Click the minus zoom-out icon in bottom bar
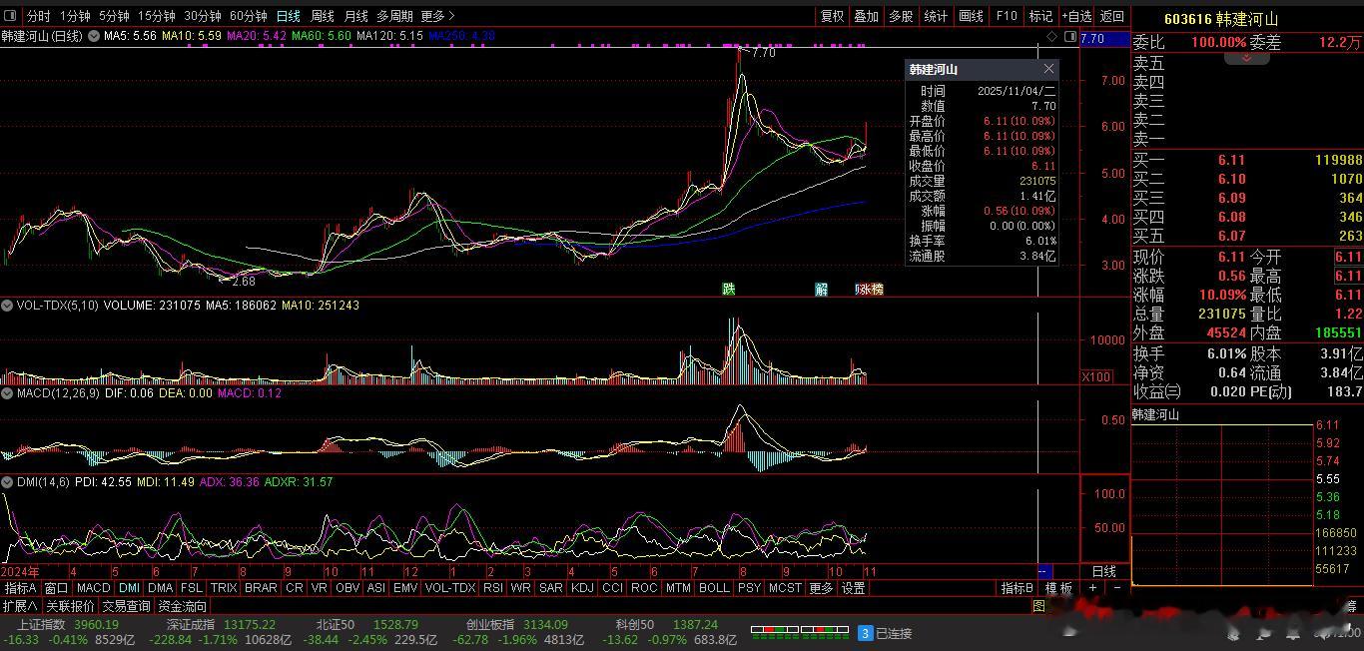1364x651 pixels. (x=1116, y=588)
